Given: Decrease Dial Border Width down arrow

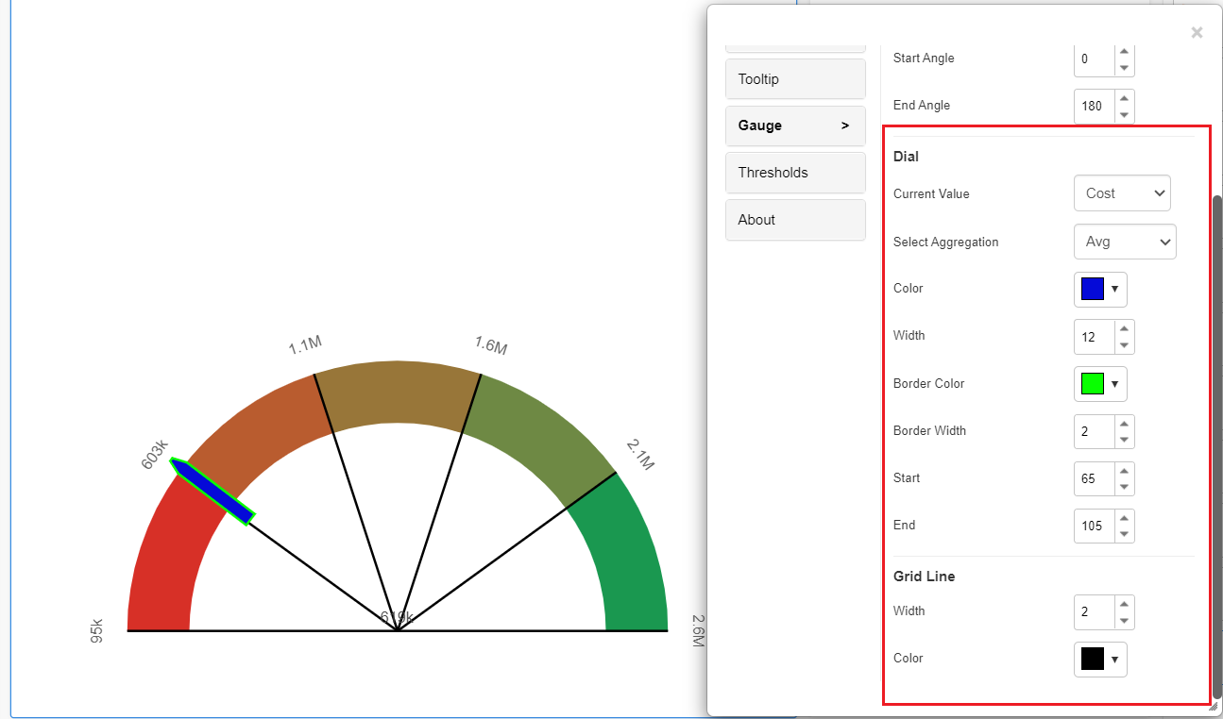Looking at the screenshot, I should (x=1124, y=440).
